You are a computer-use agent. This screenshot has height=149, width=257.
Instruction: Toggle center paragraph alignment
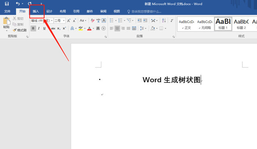tap(117, 28)
